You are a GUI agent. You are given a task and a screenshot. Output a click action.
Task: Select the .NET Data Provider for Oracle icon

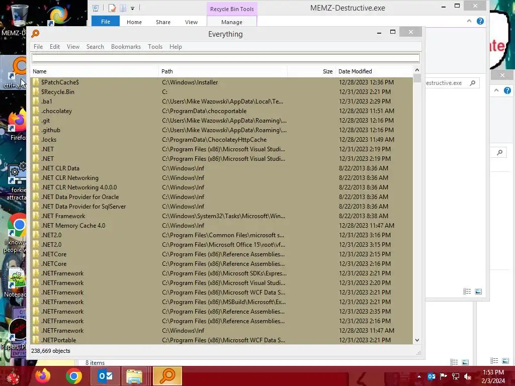pos(36,197)
